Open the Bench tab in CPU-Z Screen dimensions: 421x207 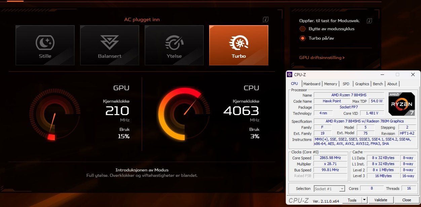(x=378, y=84)
